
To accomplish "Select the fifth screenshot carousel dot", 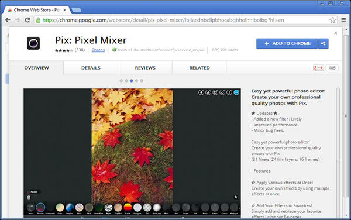I will pyautogui.click(x=142, y=81).
